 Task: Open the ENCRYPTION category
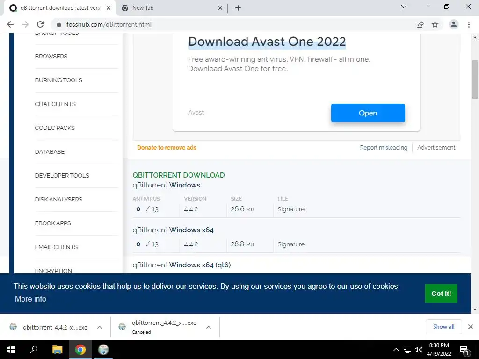click(x=53, y=271)
